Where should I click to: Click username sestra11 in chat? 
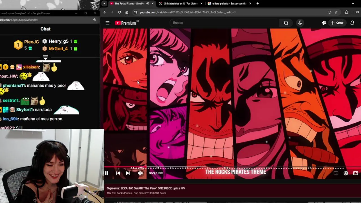click(x=11, y=100)
